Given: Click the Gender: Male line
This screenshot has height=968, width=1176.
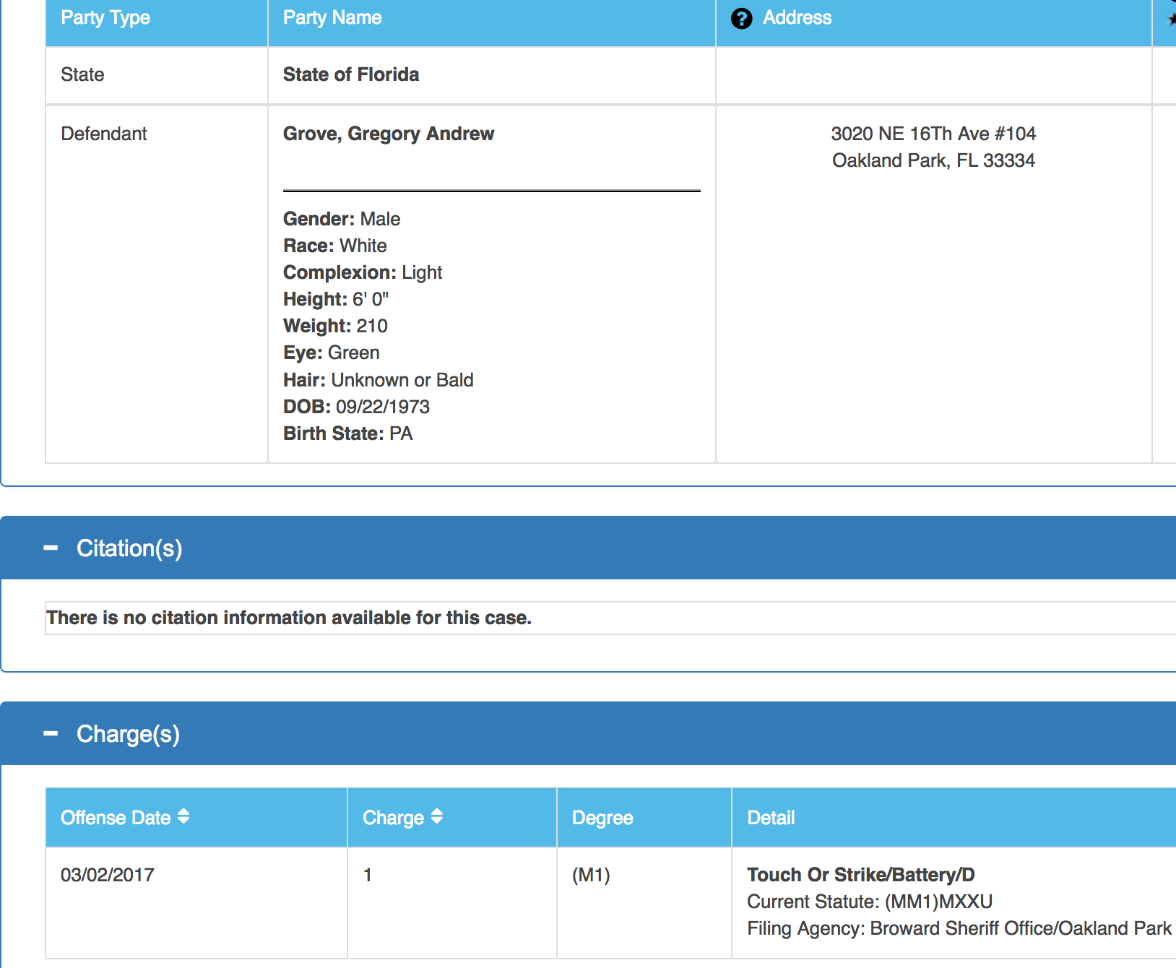Looking at the screenshot, I should 342,219.
